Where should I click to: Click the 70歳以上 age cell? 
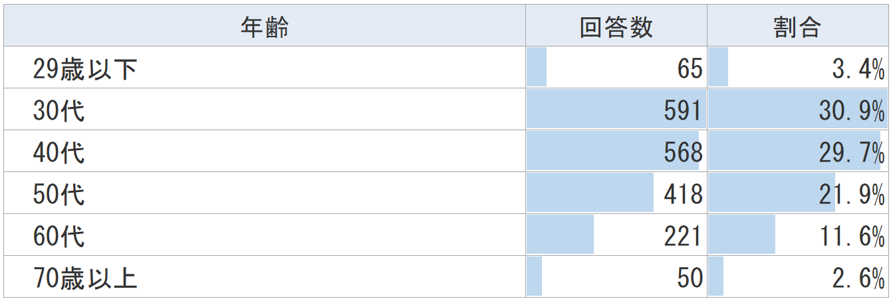pos(85,278)
